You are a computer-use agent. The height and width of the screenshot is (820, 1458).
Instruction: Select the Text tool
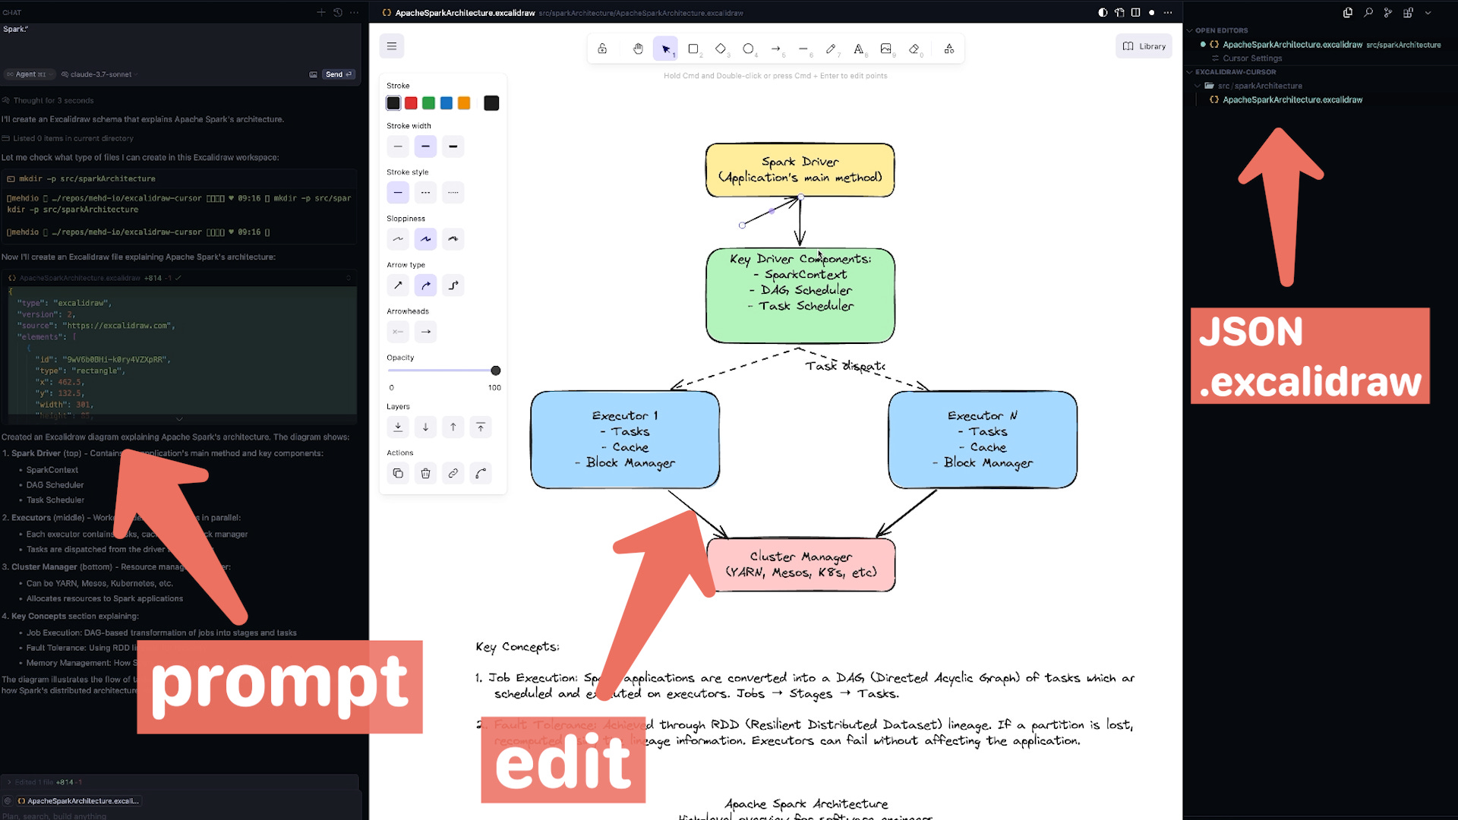click(x=858, y=49)
